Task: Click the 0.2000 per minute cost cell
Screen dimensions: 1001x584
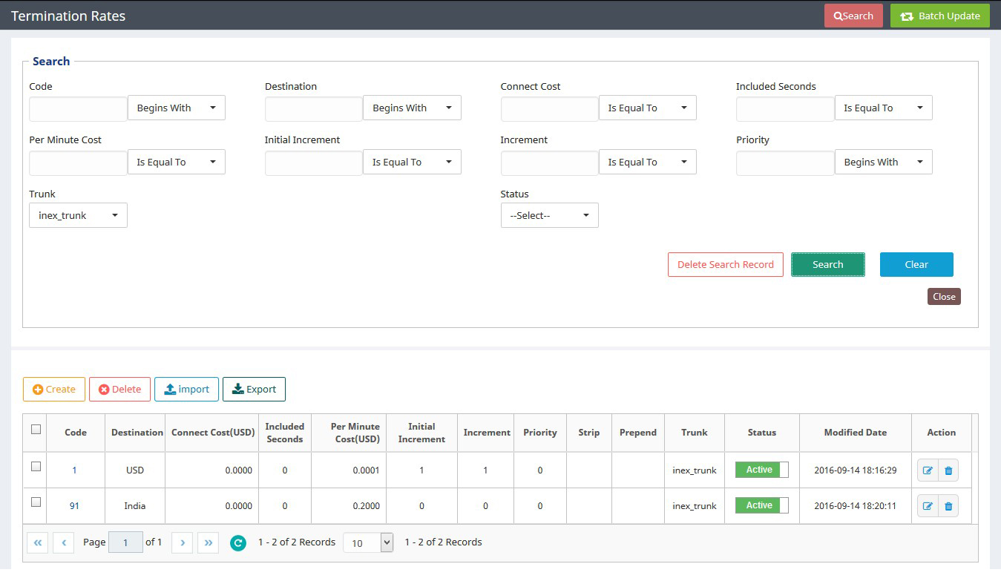Action: coord(349,506)
